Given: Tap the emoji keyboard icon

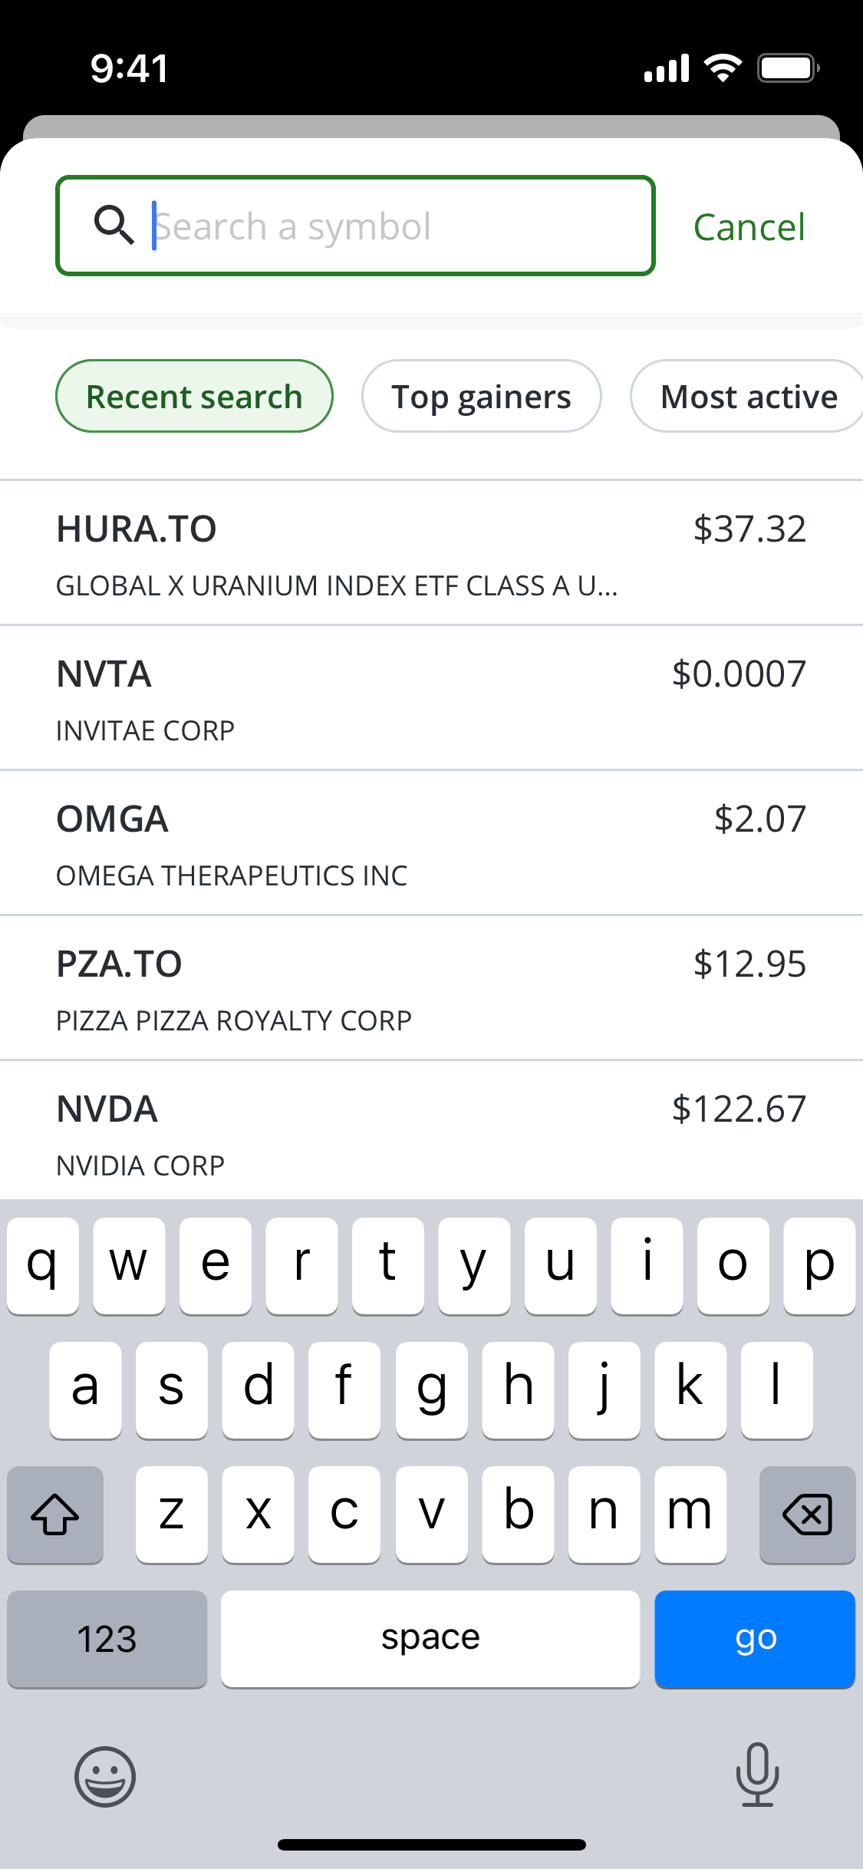Looking at the screenshot, I should [105, 1776].
